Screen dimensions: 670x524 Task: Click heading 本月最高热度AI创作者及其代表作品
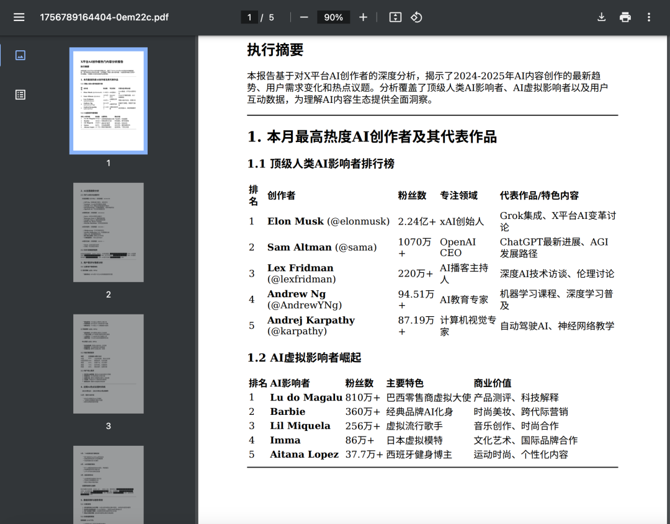(x=382, y=136)
